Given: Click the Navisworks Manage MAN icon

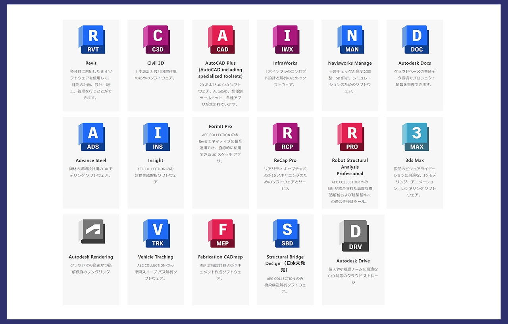Looking at the screenshot, I should click(350, 40).
